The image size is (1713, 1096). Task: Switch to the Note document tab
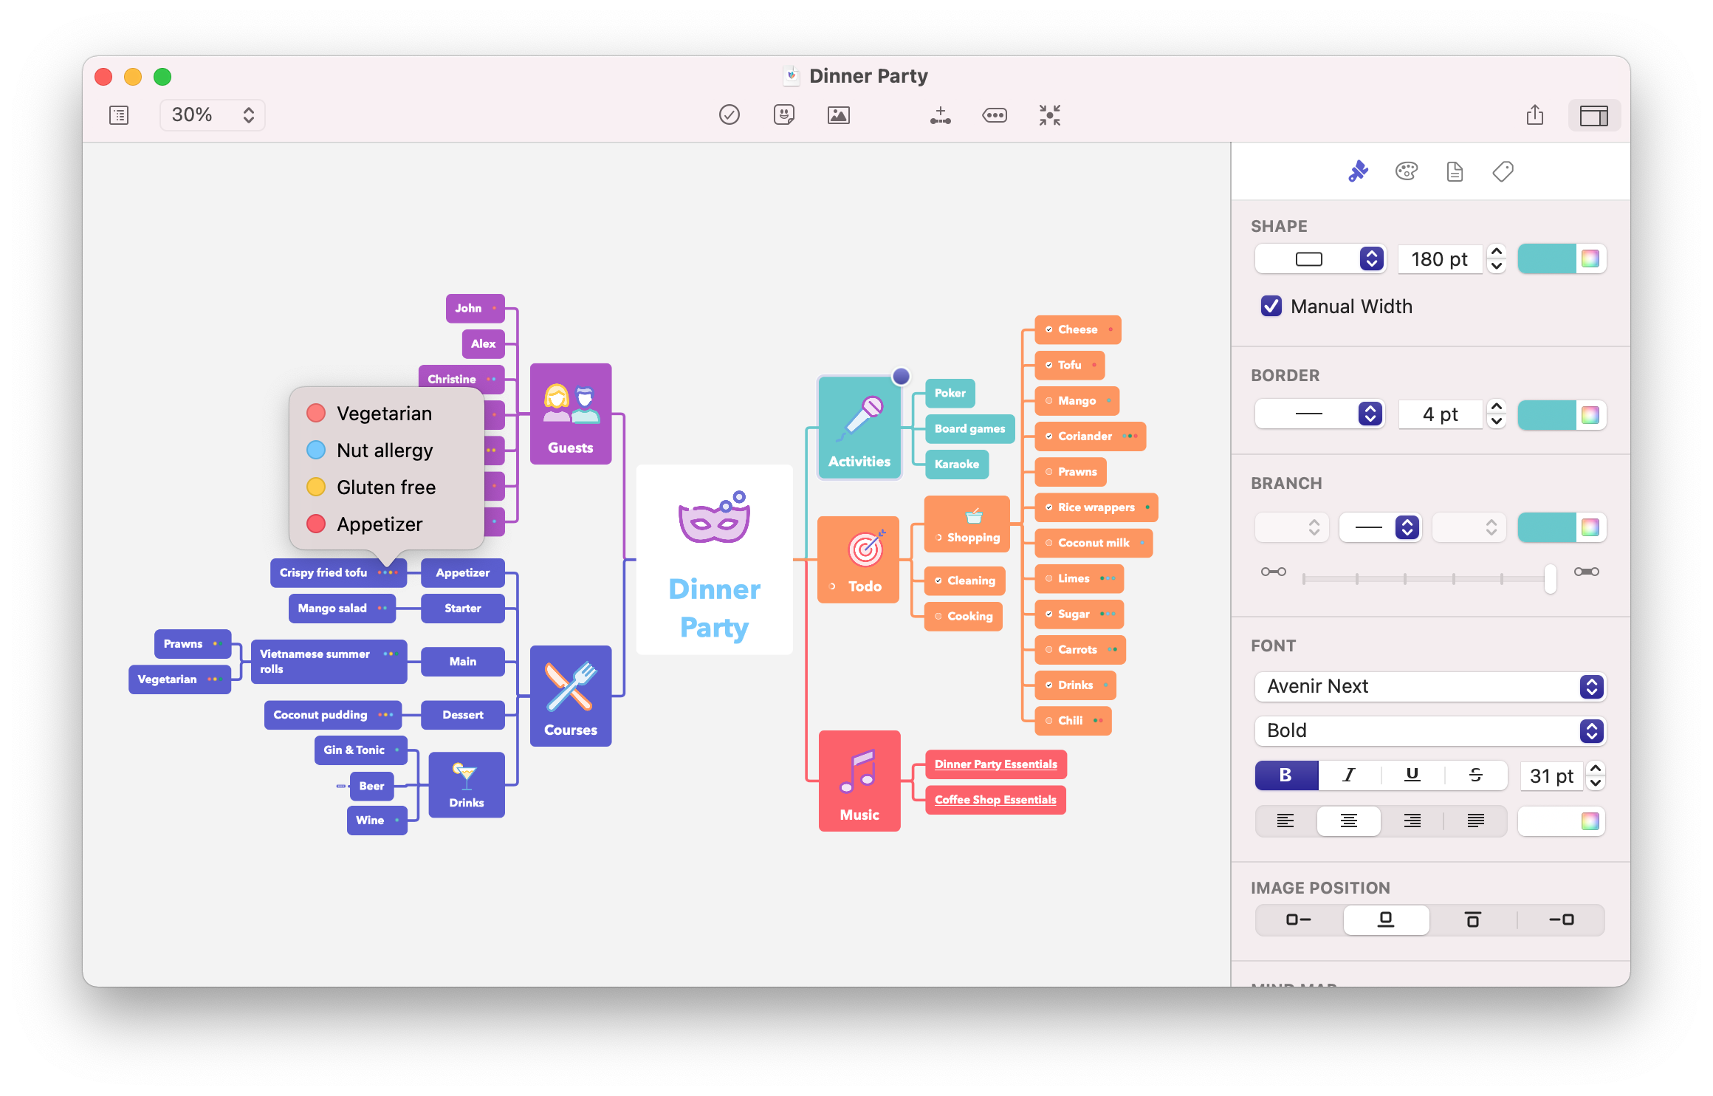click(x=1454, y=171)
